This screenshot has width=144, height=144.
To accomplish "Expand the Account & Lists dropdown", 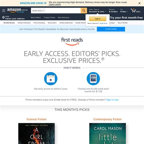I will pos(98,11).
